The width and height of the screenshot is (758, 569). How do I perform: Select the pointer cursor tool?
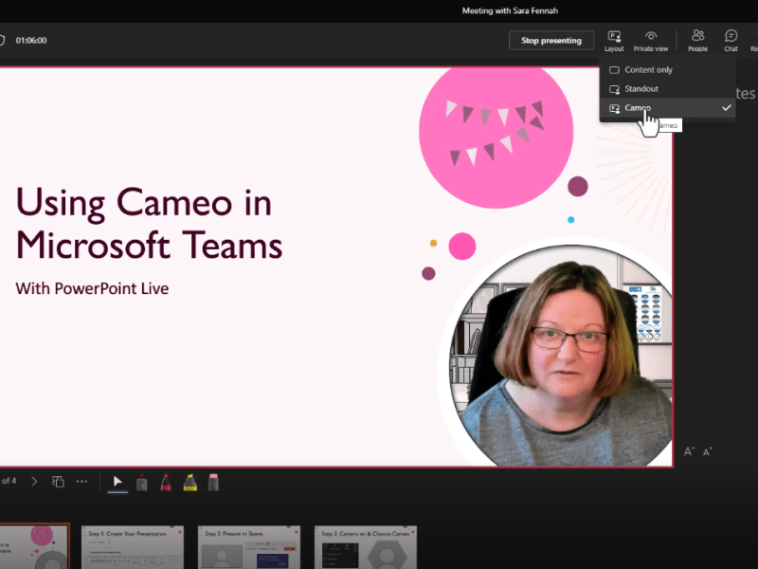coord(117,482)
